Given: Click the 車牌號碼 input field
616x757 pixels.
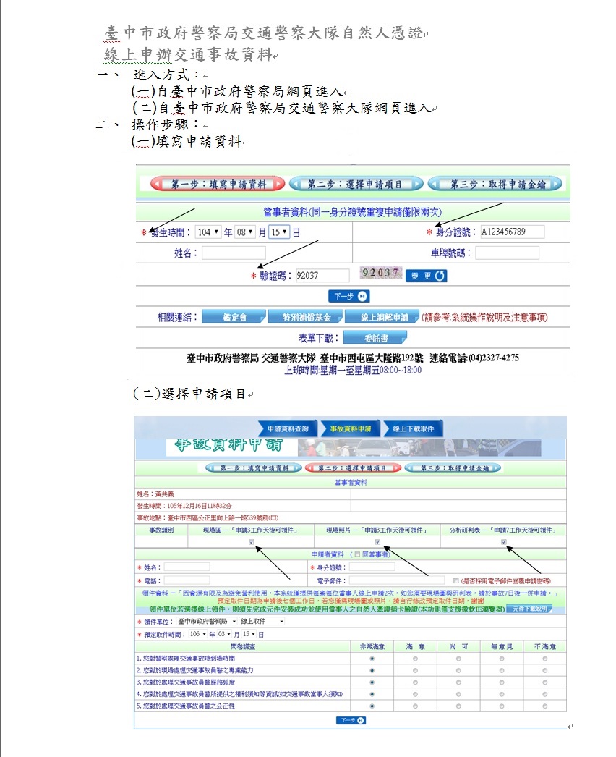Looking at the screenshot, I should pos(507,253).
